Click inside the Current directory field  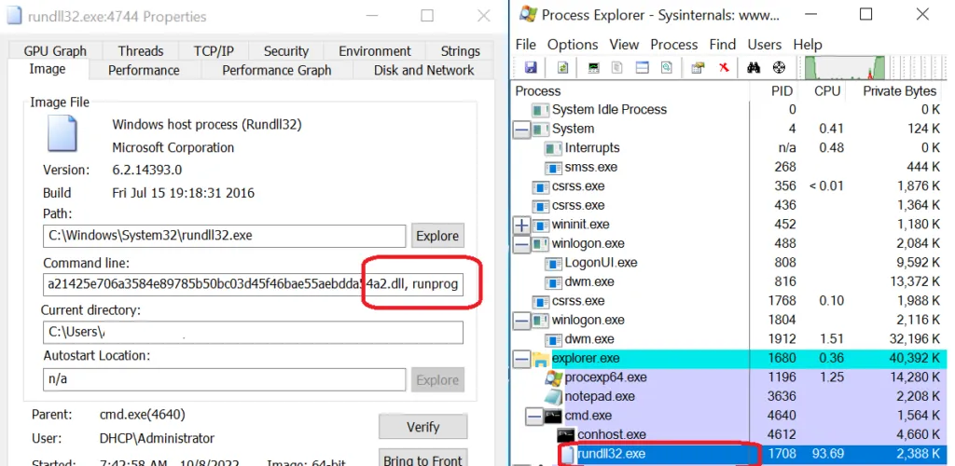253,332
